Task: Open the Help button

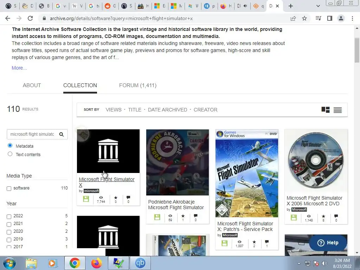Action: [328, 243]
